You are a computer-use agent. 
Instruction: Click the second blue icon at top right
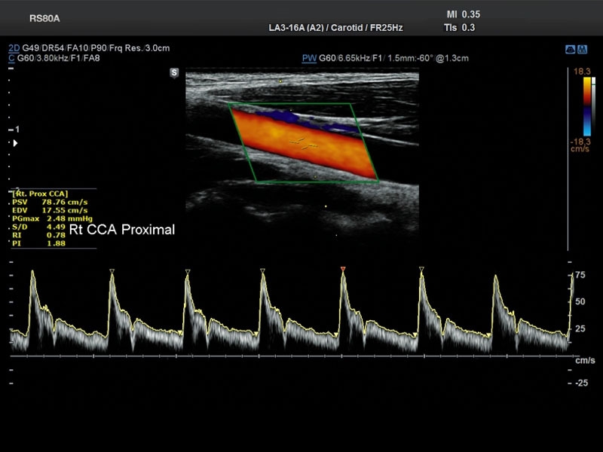click(582, 49)
